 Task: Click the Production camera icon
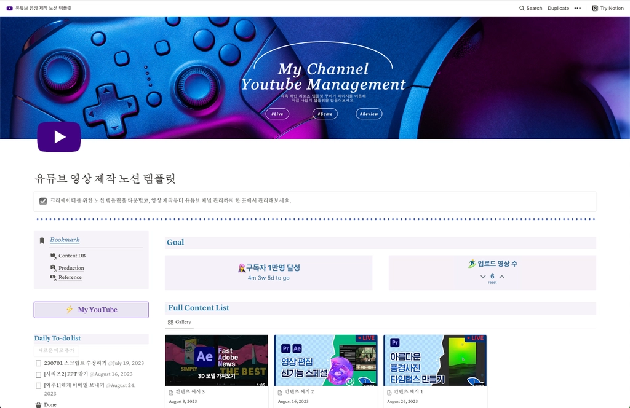click(x=53, y=267)
